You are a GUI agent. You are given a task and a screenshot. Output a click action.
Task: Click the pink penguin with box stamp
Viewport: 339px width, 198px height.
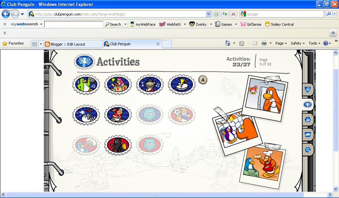118,84
